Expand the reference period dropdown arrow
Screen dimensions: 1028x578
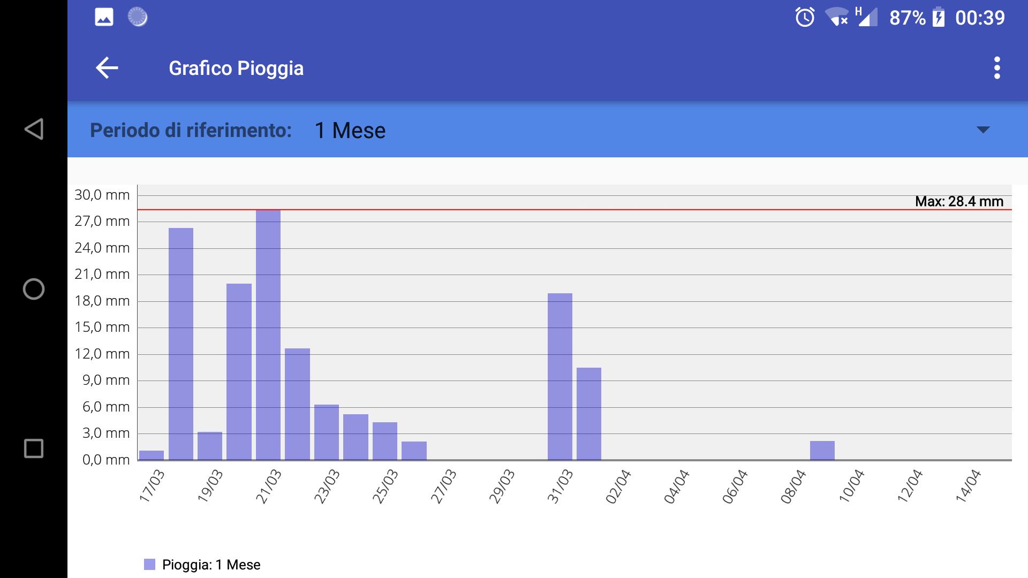point(983,130)
